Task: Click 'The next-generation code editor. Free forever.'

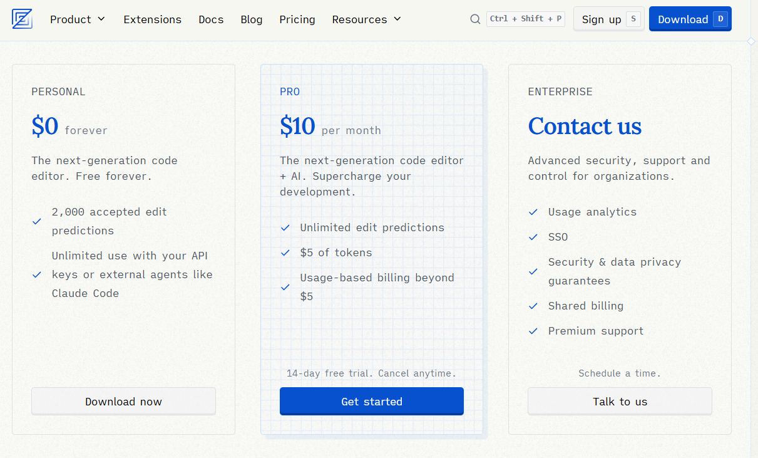Action: pos(105,168)
